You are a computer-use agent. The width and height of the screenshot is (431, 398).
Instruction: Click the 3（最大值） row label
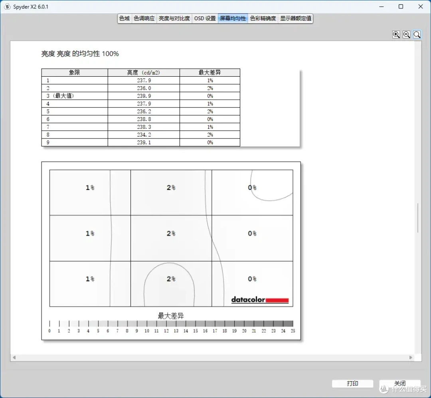[60, 96]
